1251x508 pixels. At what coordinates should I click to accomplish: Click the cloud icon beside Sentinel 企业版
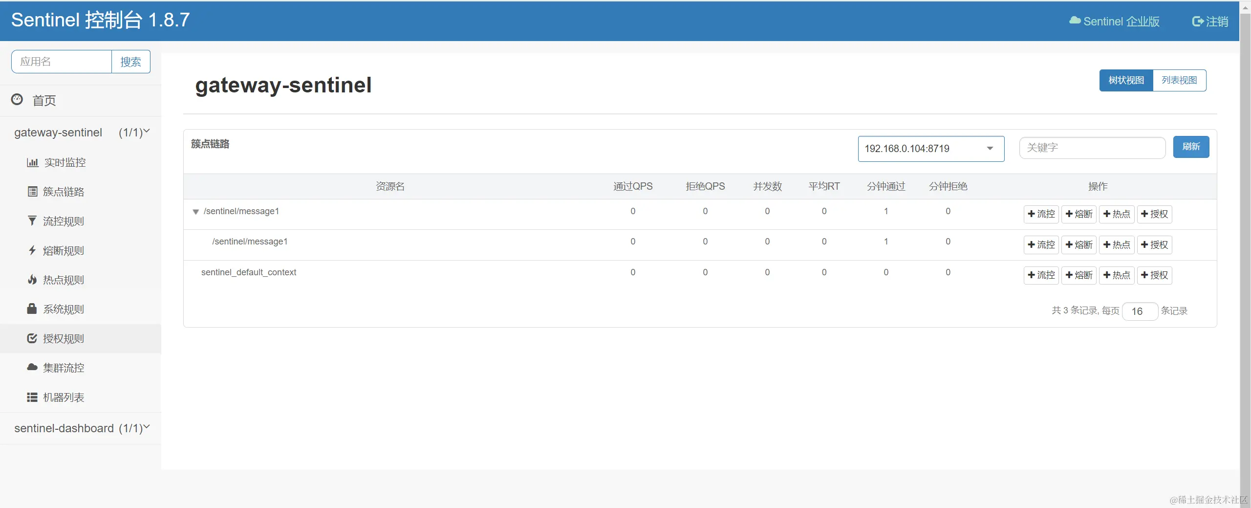point(1075,21)
